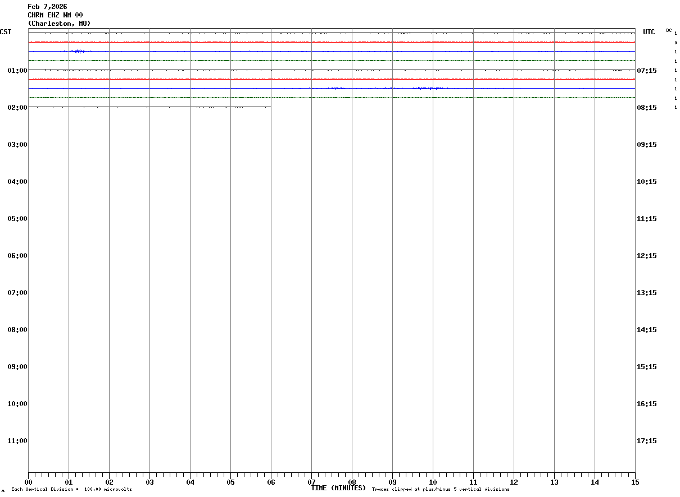
Task: Select the '01:00' CST hour label
Action: (17, 70)
